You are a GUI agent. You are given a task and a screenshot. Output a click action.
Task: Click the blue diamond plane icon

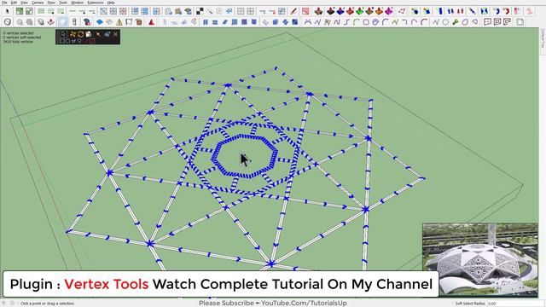click(x=100, y=22)
